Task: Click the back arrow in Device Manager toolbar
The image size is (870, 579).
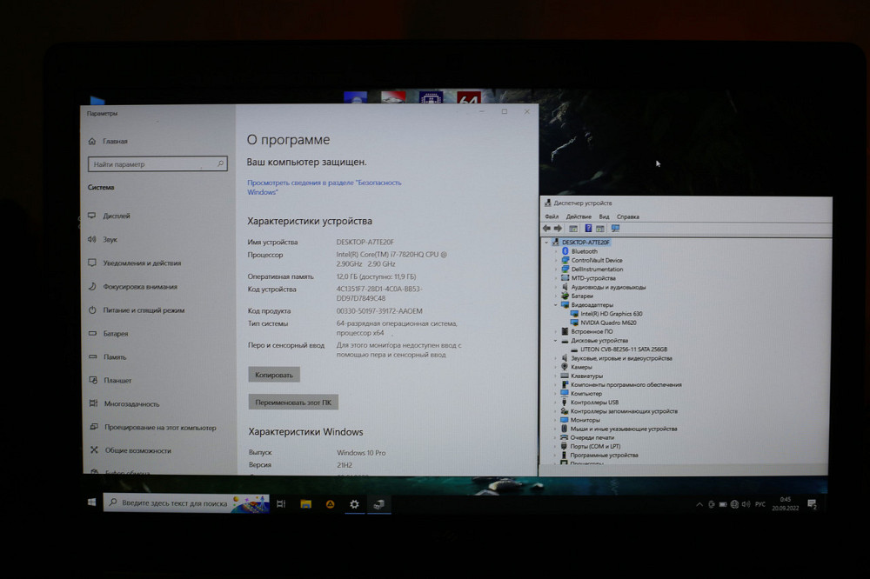Action: click(x=546, y=228)
